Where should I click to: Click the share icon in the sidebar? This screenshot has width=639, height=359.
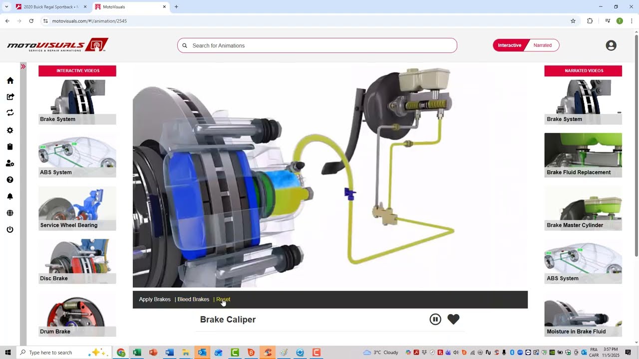click(10, 97)
